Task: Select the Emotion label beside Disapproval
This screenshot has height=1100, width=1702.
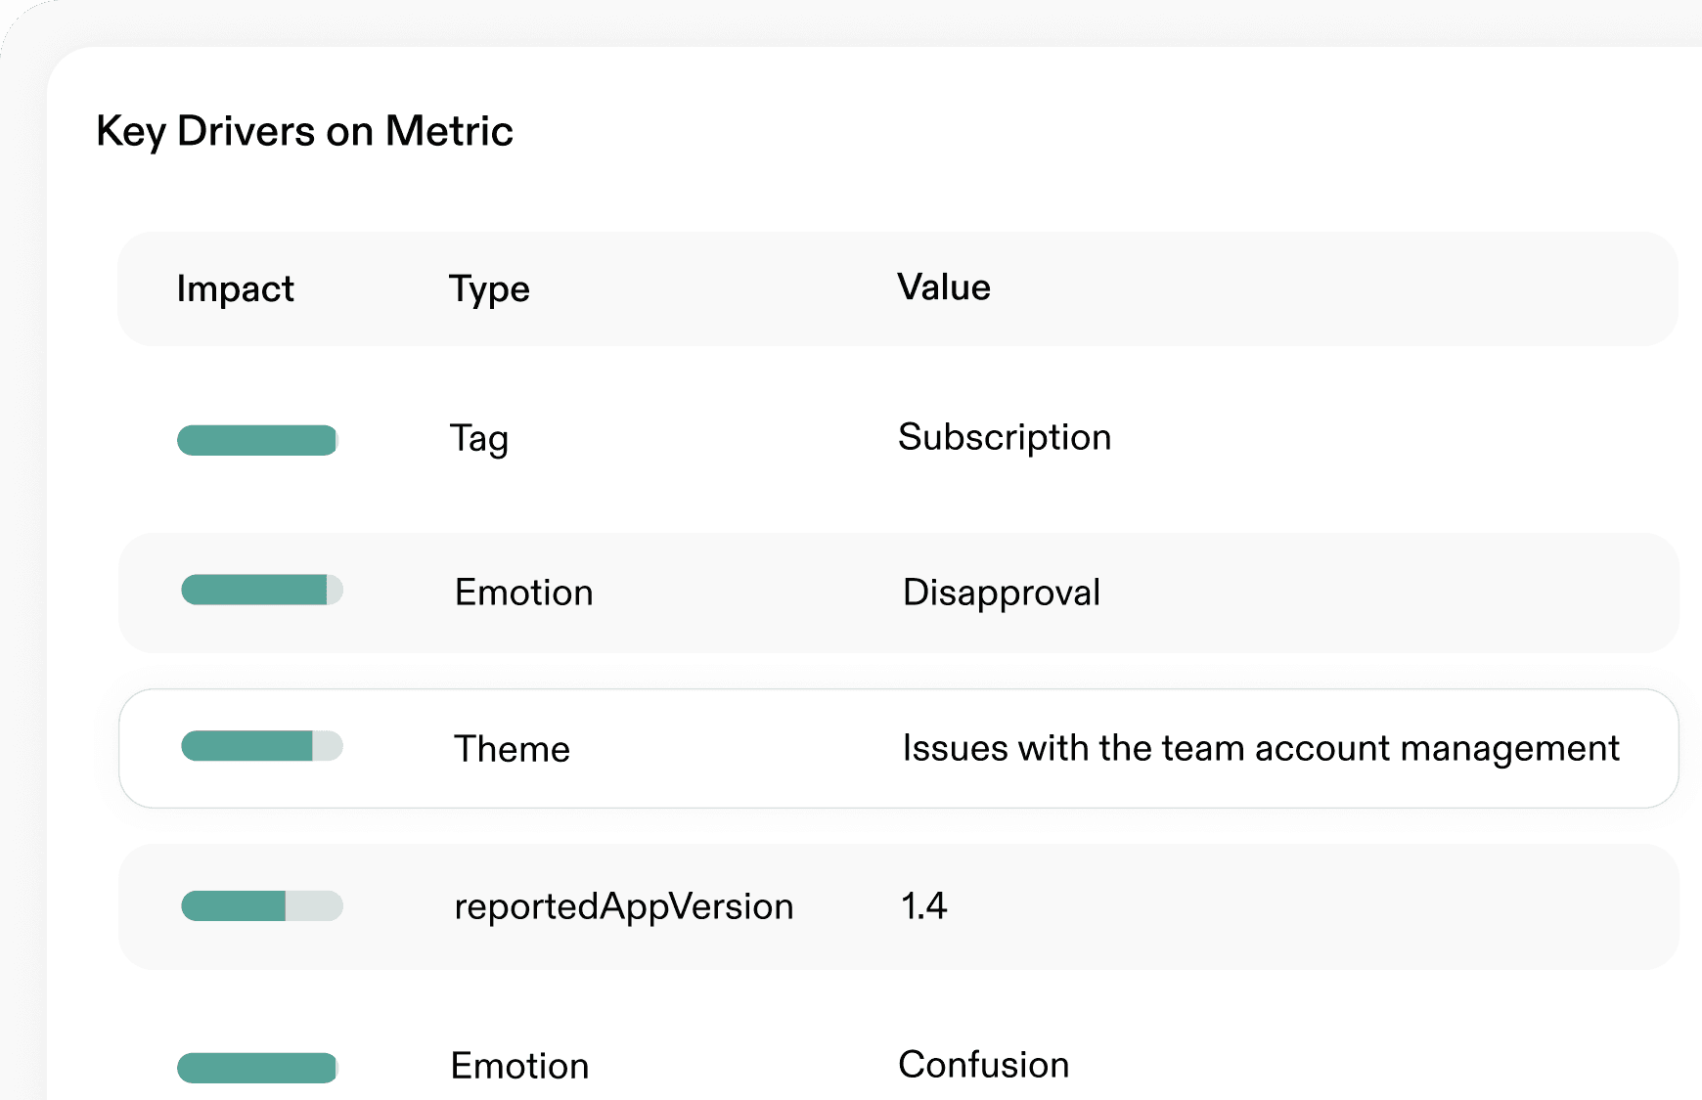Action: pos(523,593)
